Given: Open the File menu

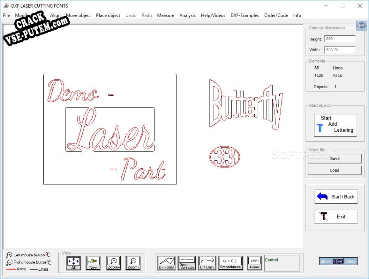Looking at the screenshot, I should [6, 15].
